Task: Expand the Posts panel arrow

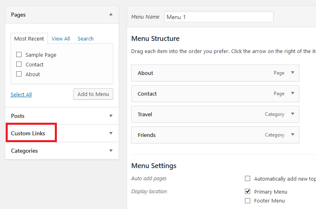Action: [111, 116]
